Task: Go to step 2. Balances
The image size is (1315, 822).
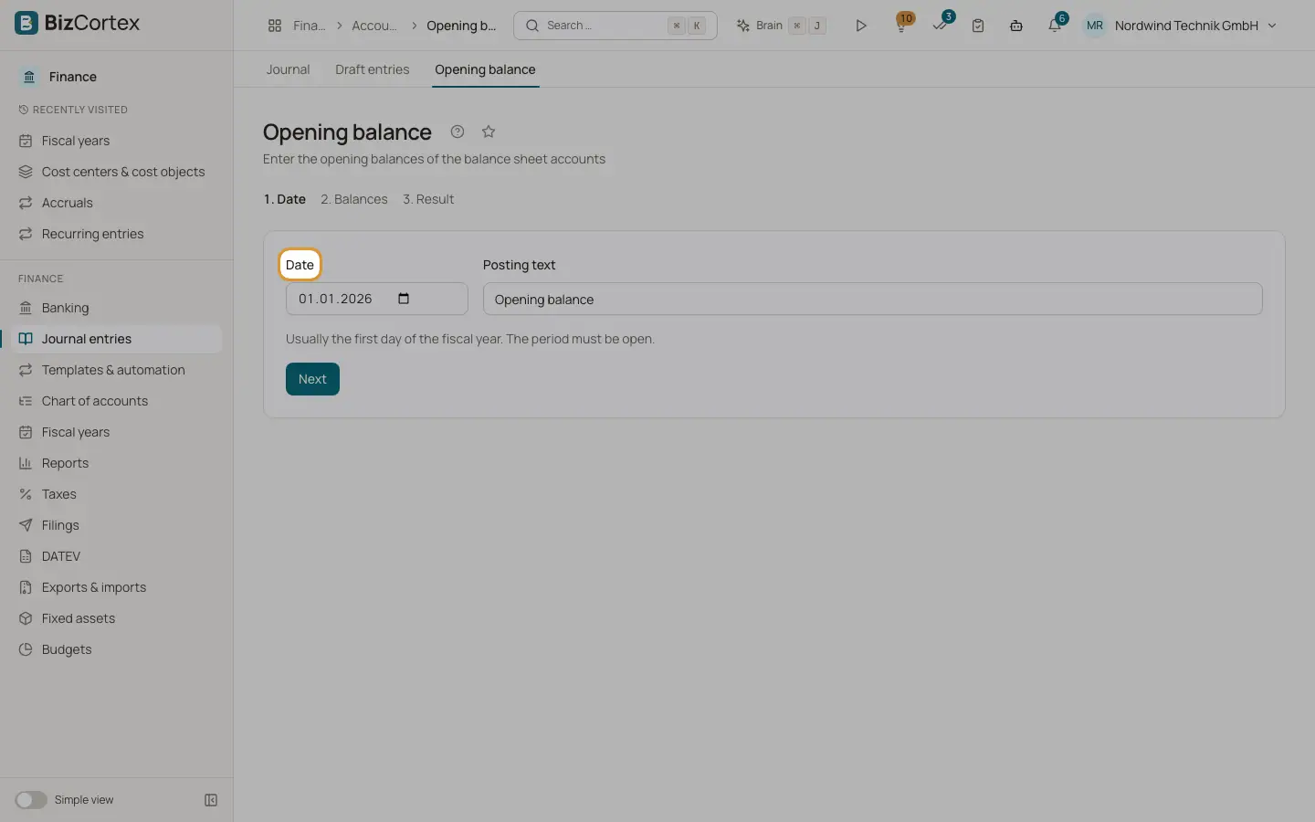Action: pyautogui.click(x=354, y=199)
